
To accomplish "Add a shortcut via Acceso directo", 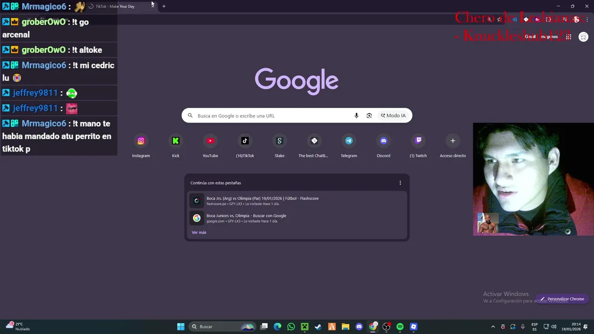I will [453, 146].
